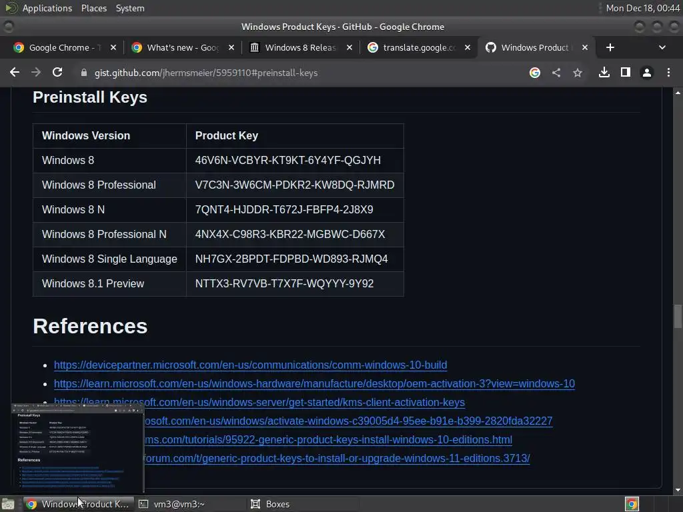Go back to the previous page
The image size is (683, 512).
click(15, 72)
